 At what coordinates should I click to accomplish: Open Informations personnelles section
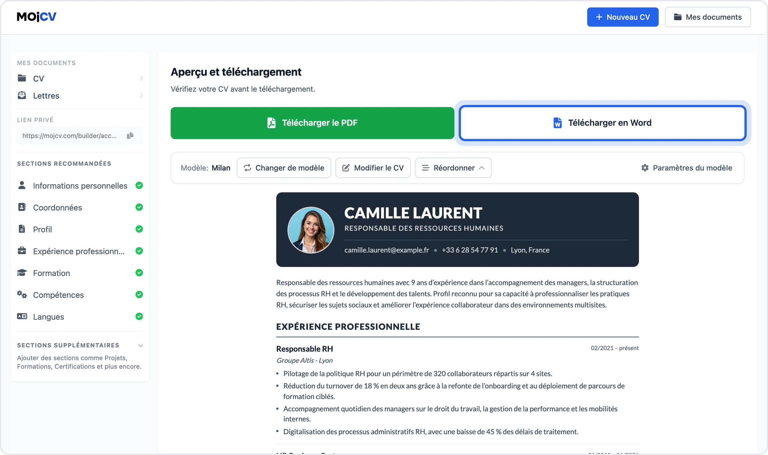(x=80, y=185)
